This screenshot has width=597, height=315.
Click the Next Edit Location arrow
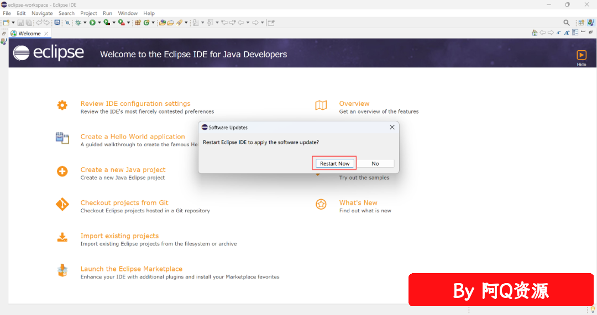click(x=233, y=23)
